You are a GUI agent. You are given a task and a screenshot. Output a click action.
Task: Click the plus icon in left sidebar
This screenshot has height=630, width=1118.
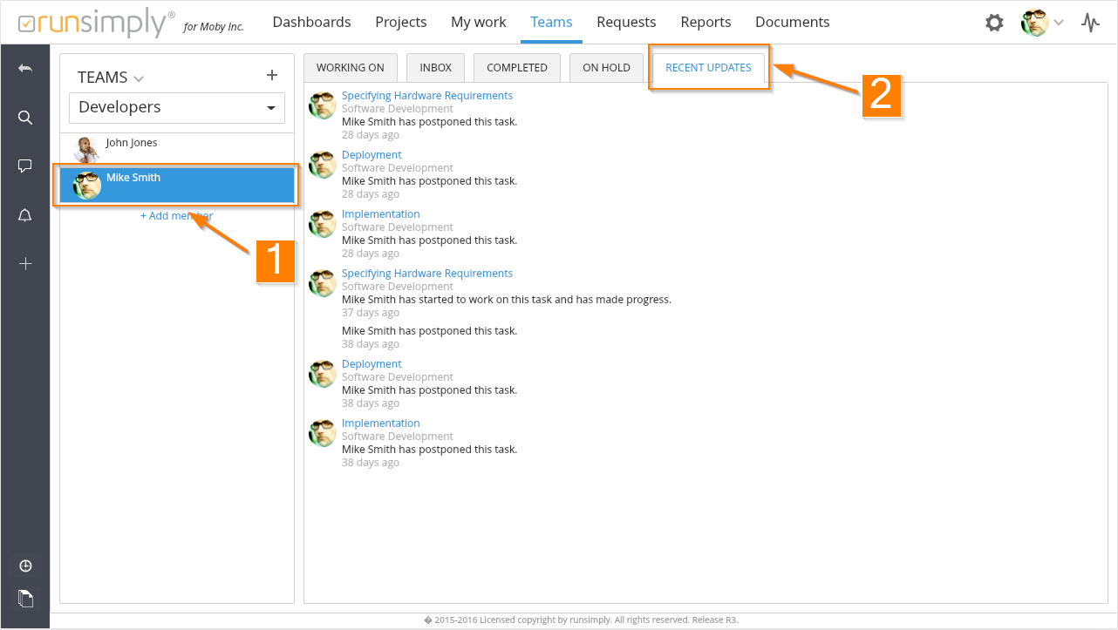[x=25, y=264]
